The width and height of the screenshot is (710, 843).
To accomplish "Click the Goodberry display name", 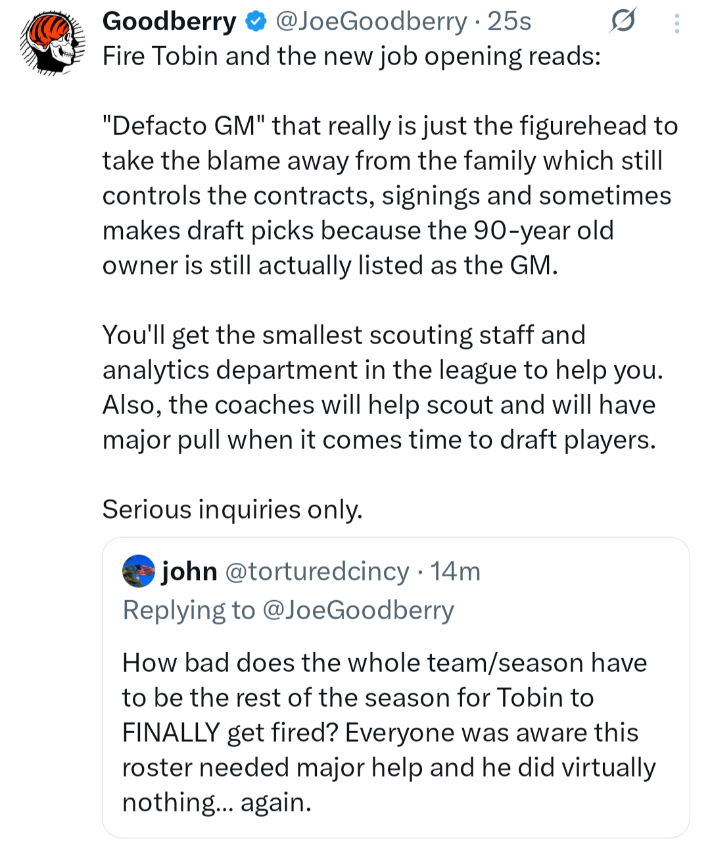I will tap(169, 22).
